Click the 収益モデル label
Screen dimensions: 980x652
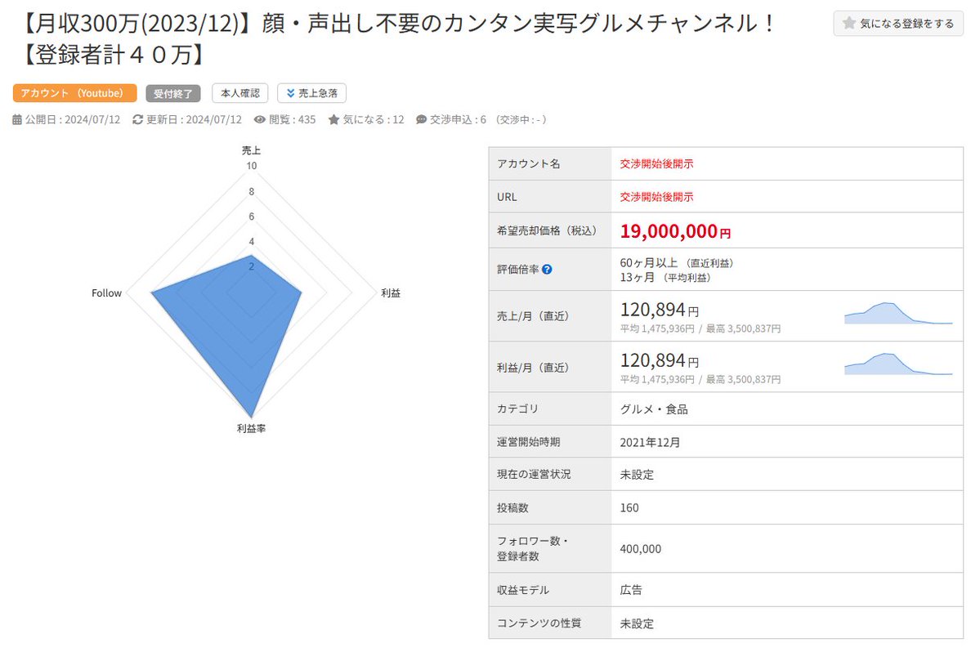(523, 590)
